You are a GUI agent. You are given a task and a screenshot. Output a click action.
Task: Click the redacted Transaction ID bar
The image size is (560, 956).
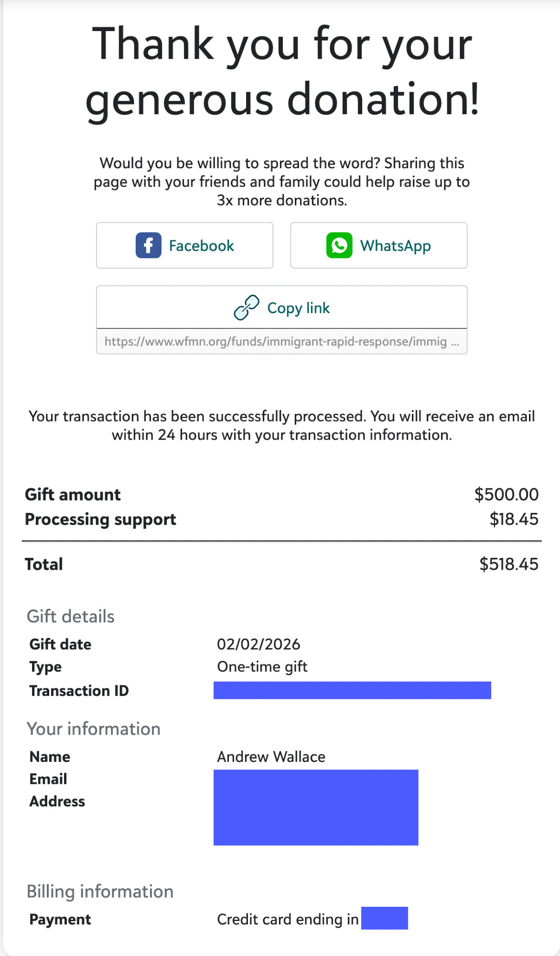coord(352,690)
